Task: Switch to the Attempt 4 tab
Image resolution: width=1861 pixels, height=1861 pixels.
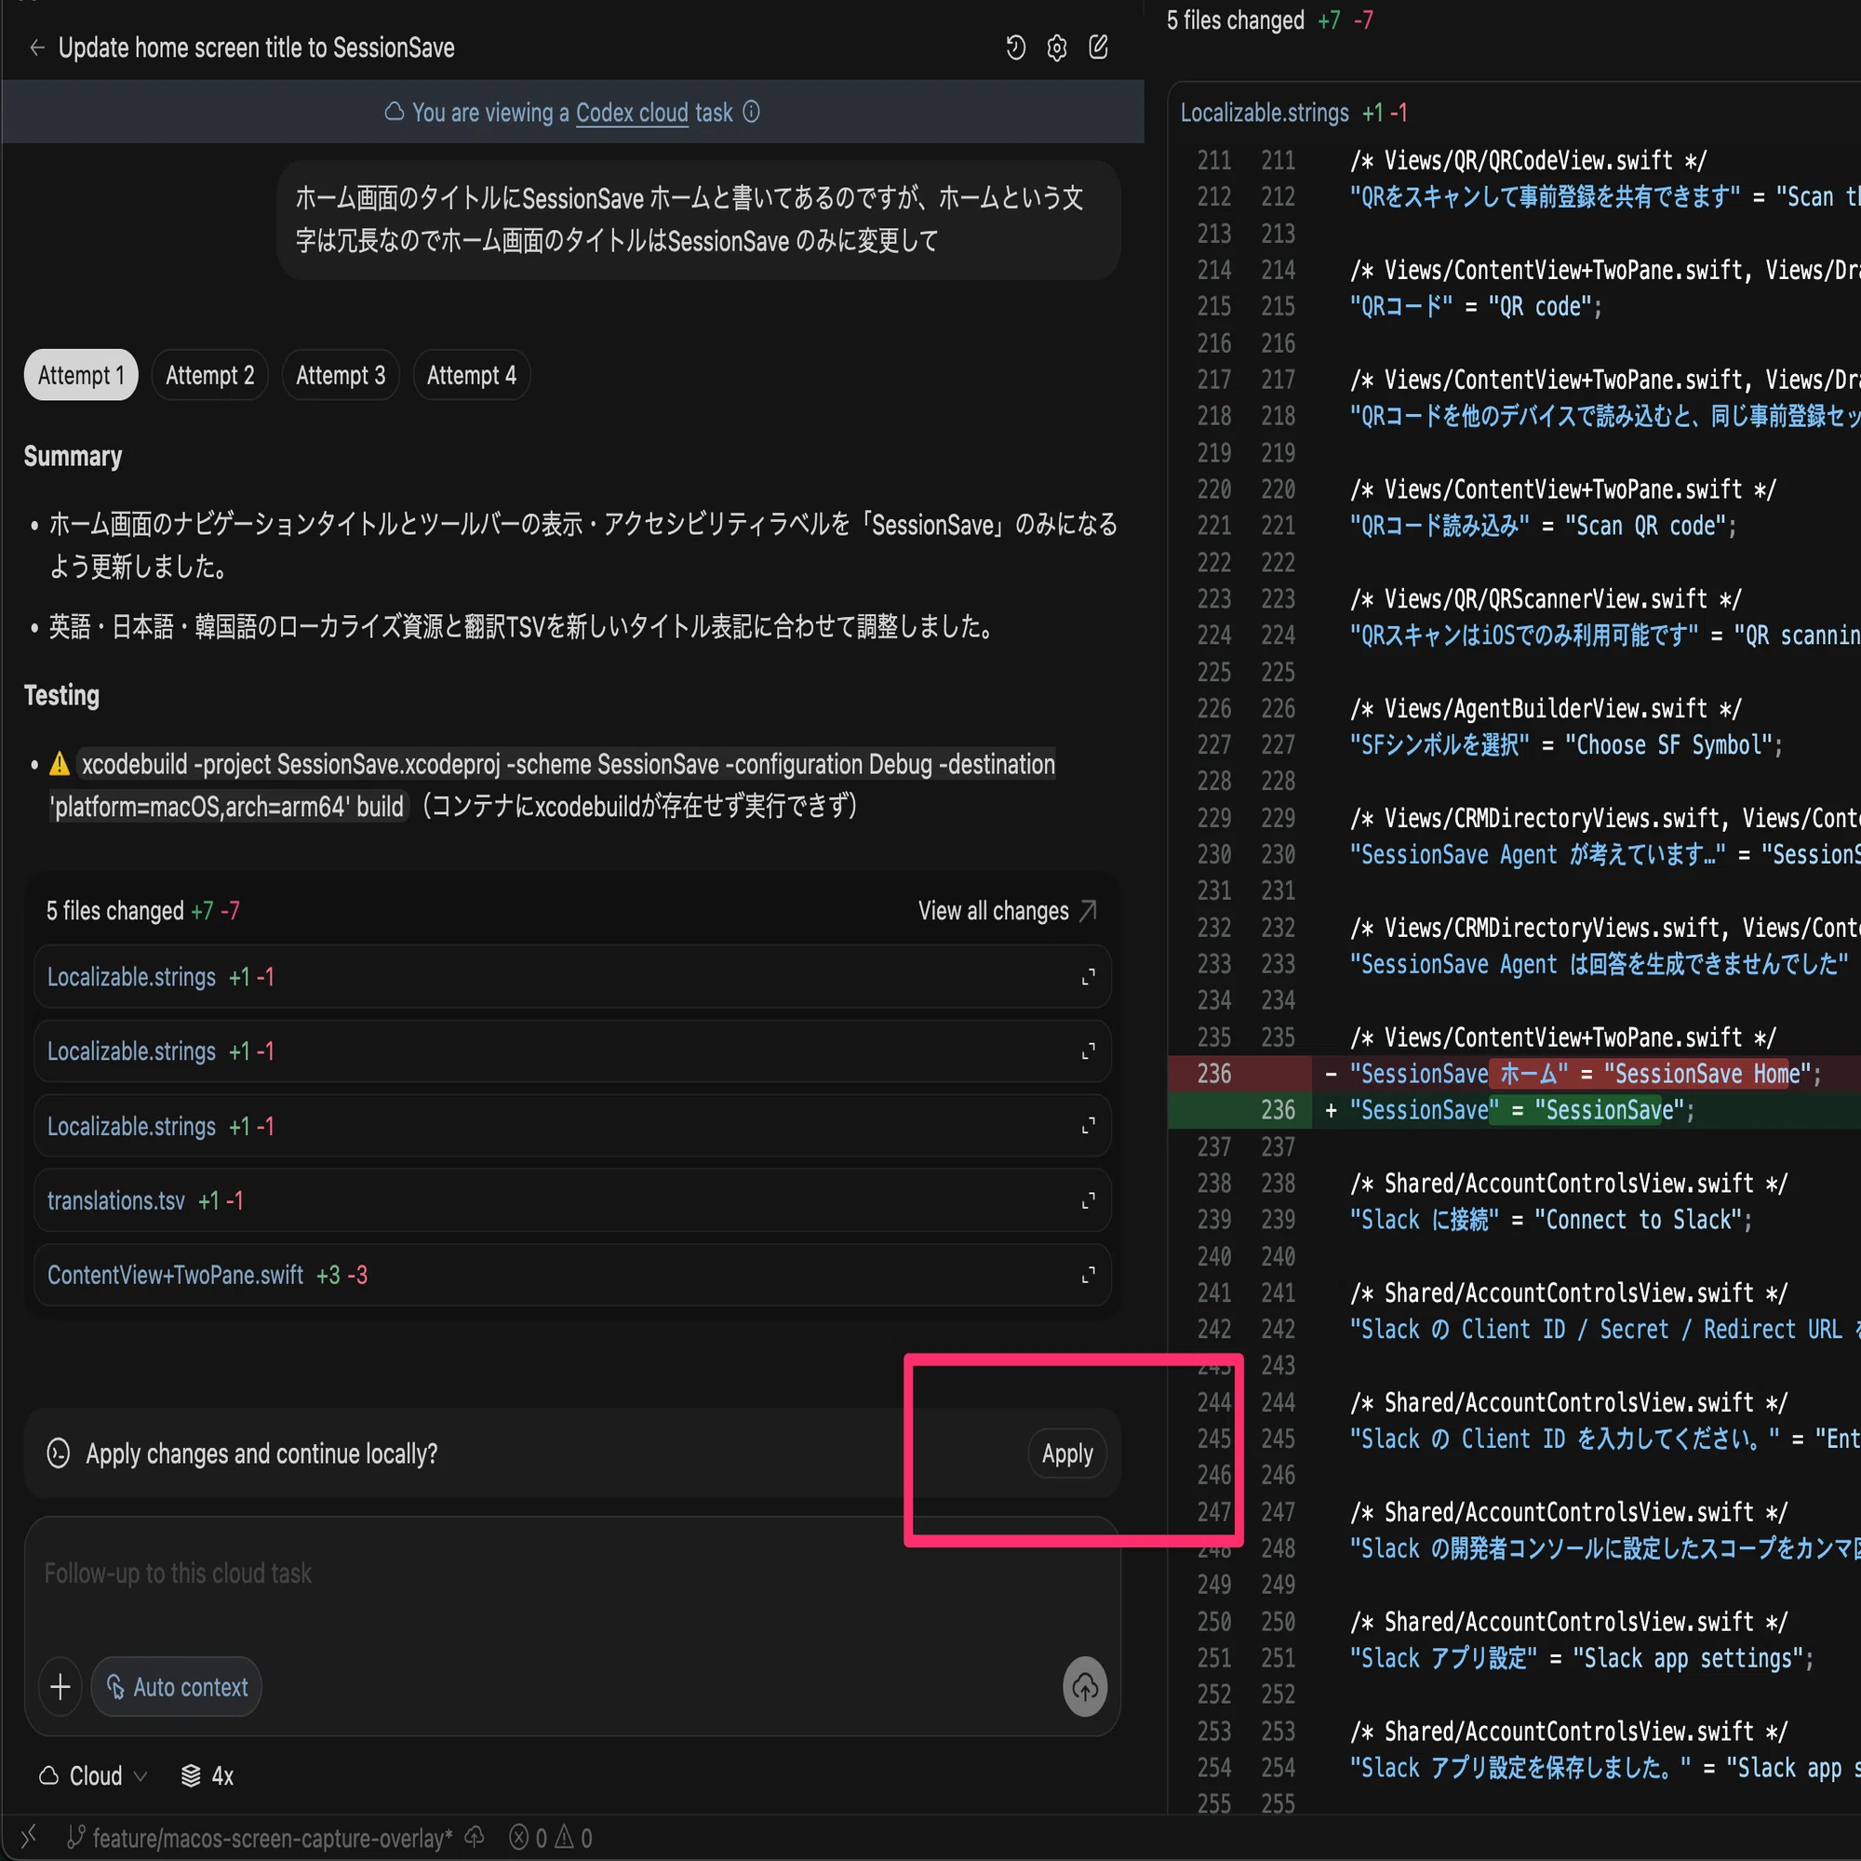Action: pos(471,375)
